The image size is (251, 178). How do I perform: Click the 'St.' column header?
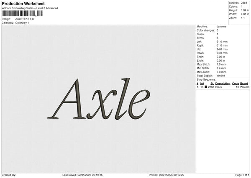pos(212,84)
